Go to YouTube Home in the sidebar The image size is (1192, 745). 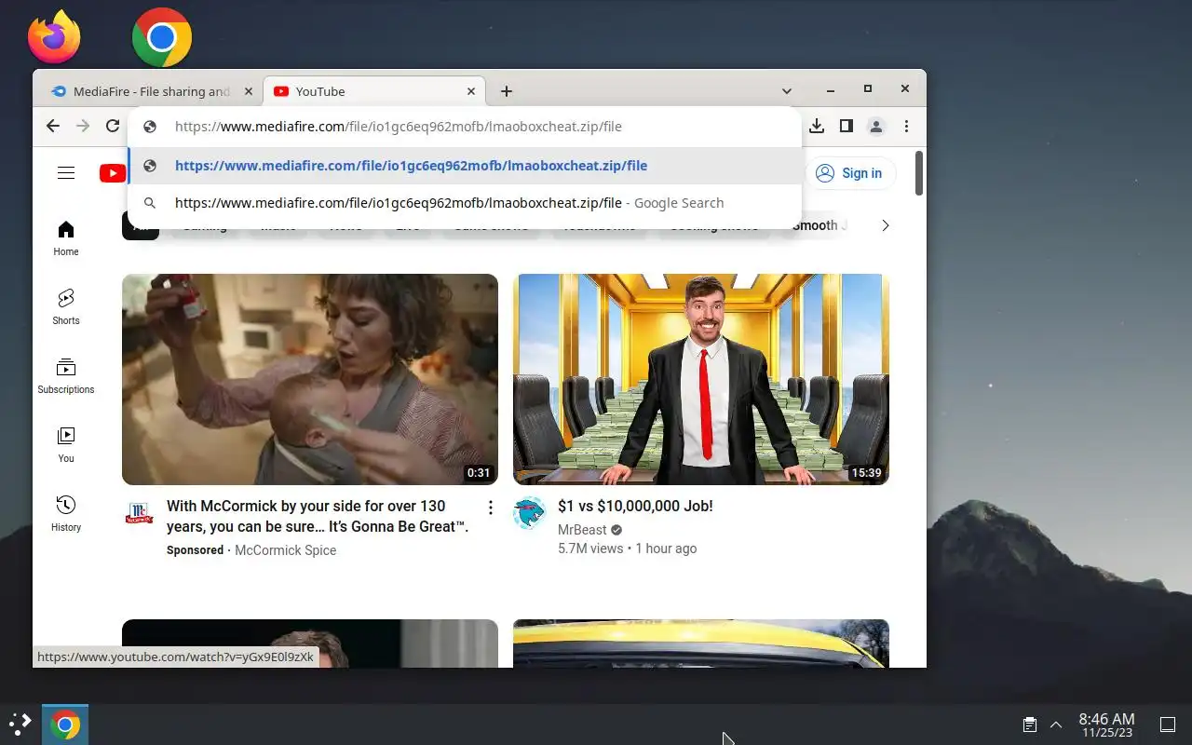pyautogui.click(x=66, y=238)
